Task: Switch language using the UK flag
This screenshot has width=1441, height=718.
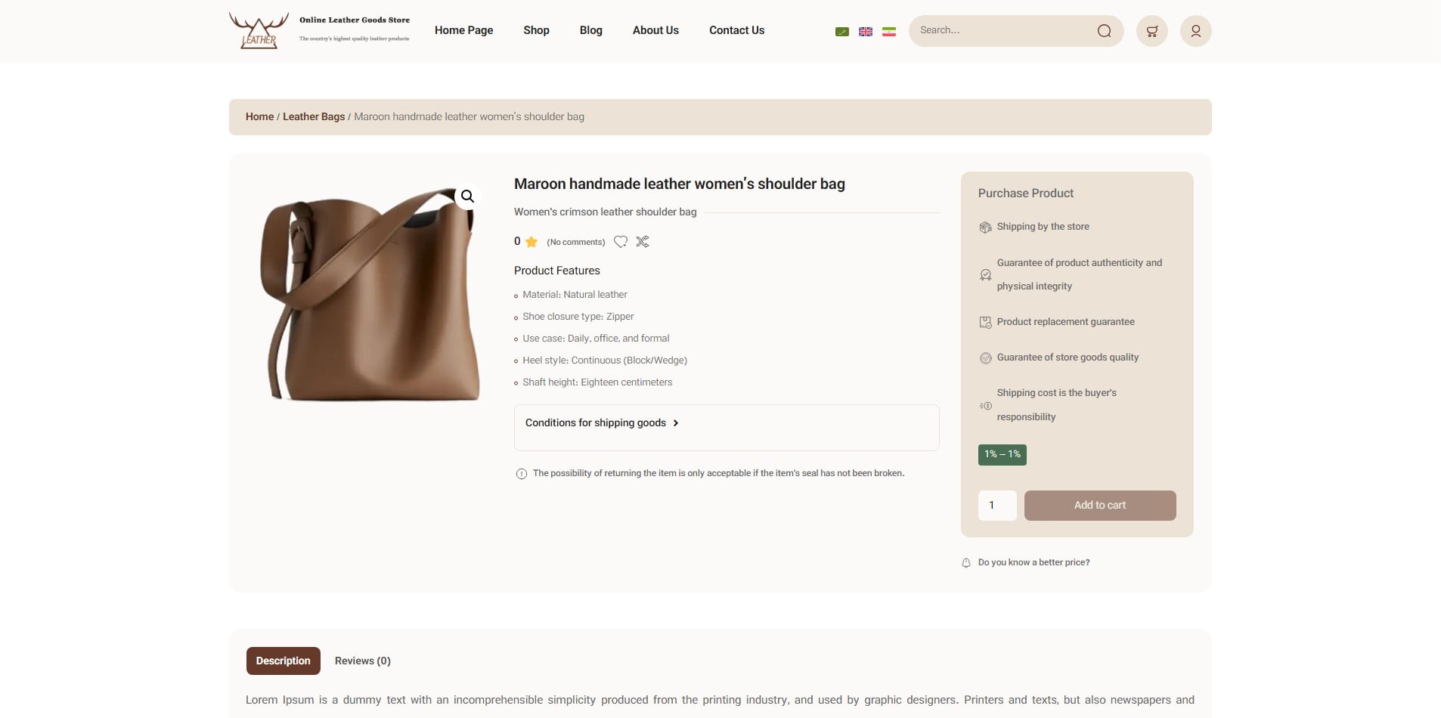Action: coord(866,32)
